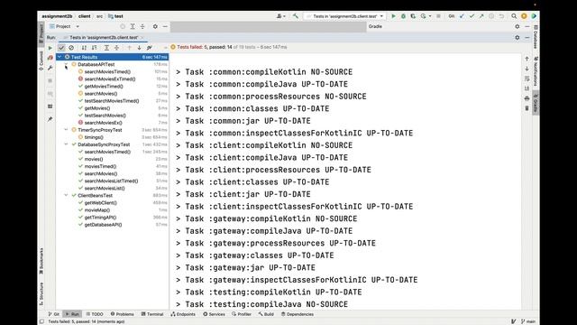Click the pin tab icon in Run sidebar
Image resolution: width=577 pixels, height=325 pixels.
tap(50, 119)
